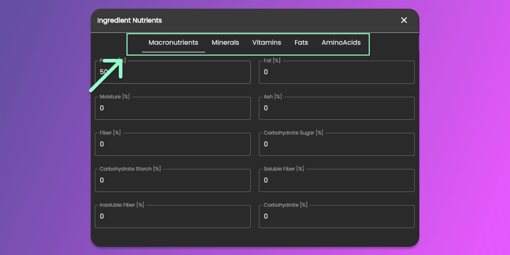Click the Carbohydrate Sugar [%] field
This screenshot has width=510, height=255.
point(337,144)
